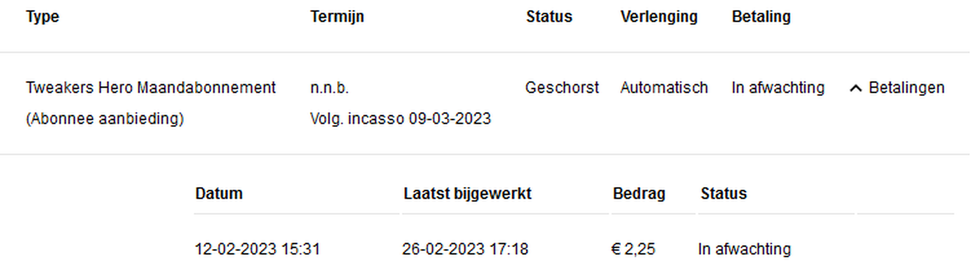The image size is (971, 270).
Task: Click the last updated 26-02-2023 17:18 value
Action: [465, 249]
